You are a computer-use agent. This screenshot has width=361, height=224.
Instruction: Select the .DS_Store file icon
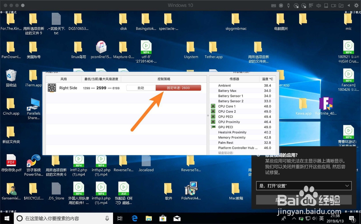click(x=56, y=191)
